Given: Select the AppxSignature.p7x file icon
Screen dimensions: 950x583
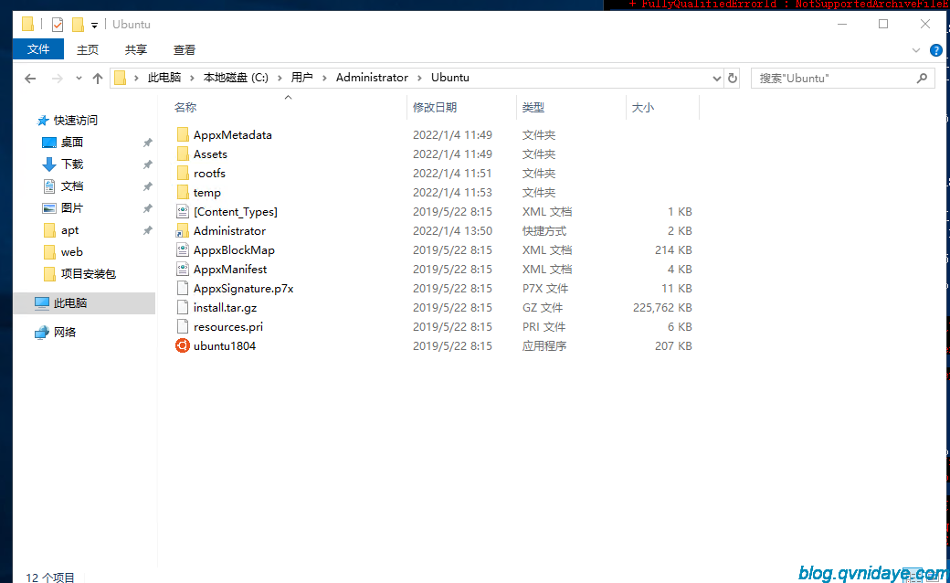Looking at the screenshot, I should [183, 289].
